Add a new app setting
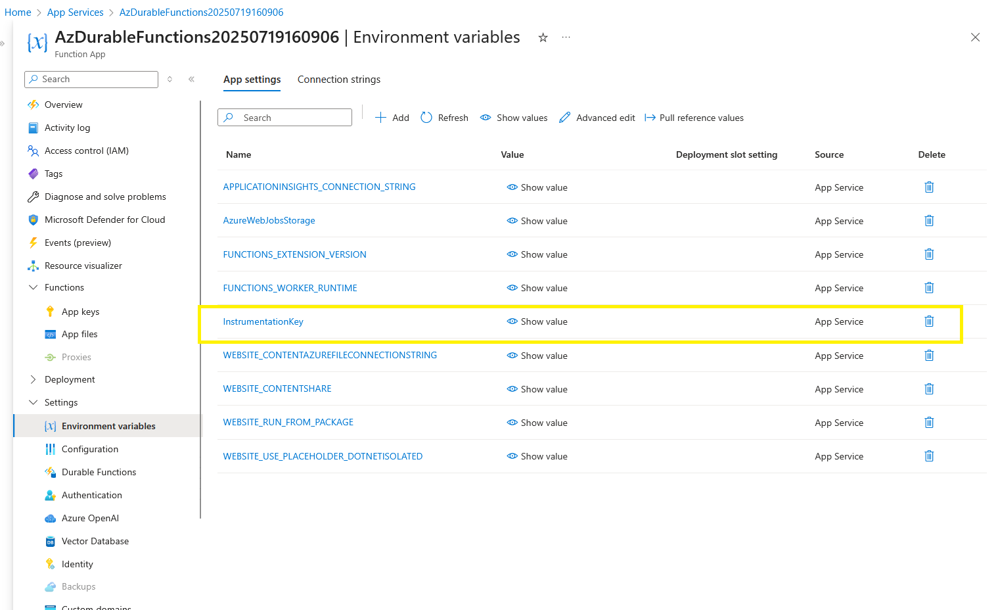This screenshot has width=998, height=610. coord(392,118)
